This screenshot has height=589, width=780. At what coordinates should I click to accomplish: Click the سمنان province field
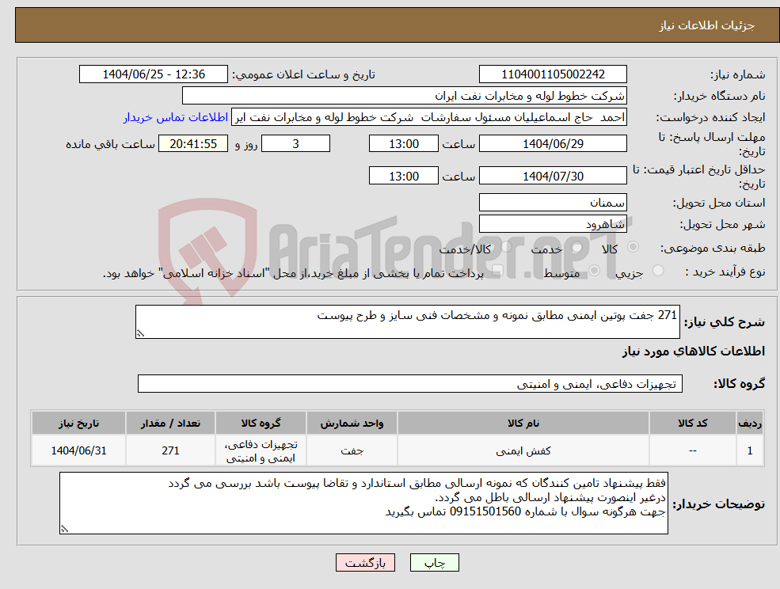point(553,202)
